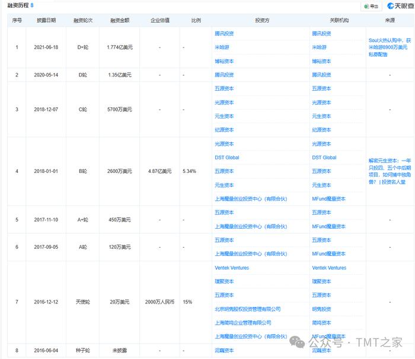Screen dimensions: 415x359
Task: Open investor 博裕资本 in the 投资方 column
Action: (x=224, y=61)
